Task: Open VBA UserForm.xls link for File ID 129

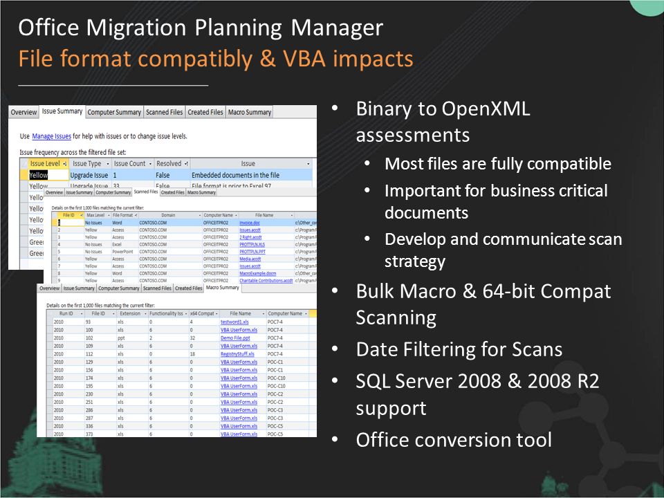Action: (x=239, y=362)
